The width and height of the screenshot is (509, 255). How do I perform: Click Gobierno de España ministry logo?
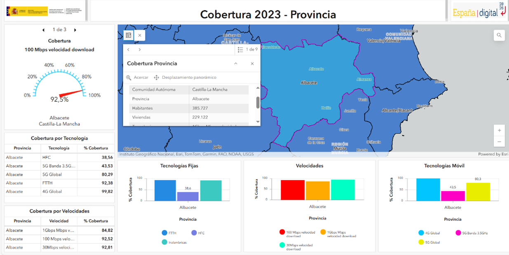(45, 11)
